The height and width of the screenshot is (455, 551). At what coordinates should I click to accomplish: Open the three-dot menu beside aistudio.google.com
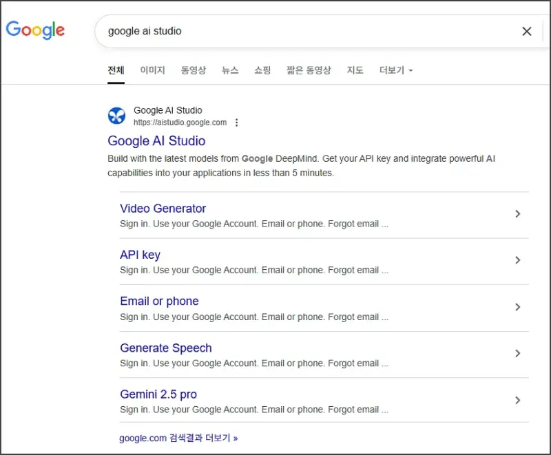coord(236,123)
